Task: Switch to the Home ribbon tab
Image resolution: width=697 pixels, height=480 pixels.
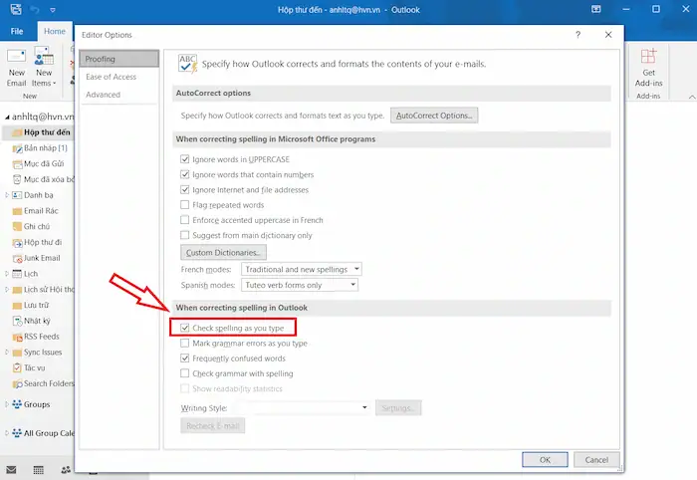Action: (x=55, y=31)
